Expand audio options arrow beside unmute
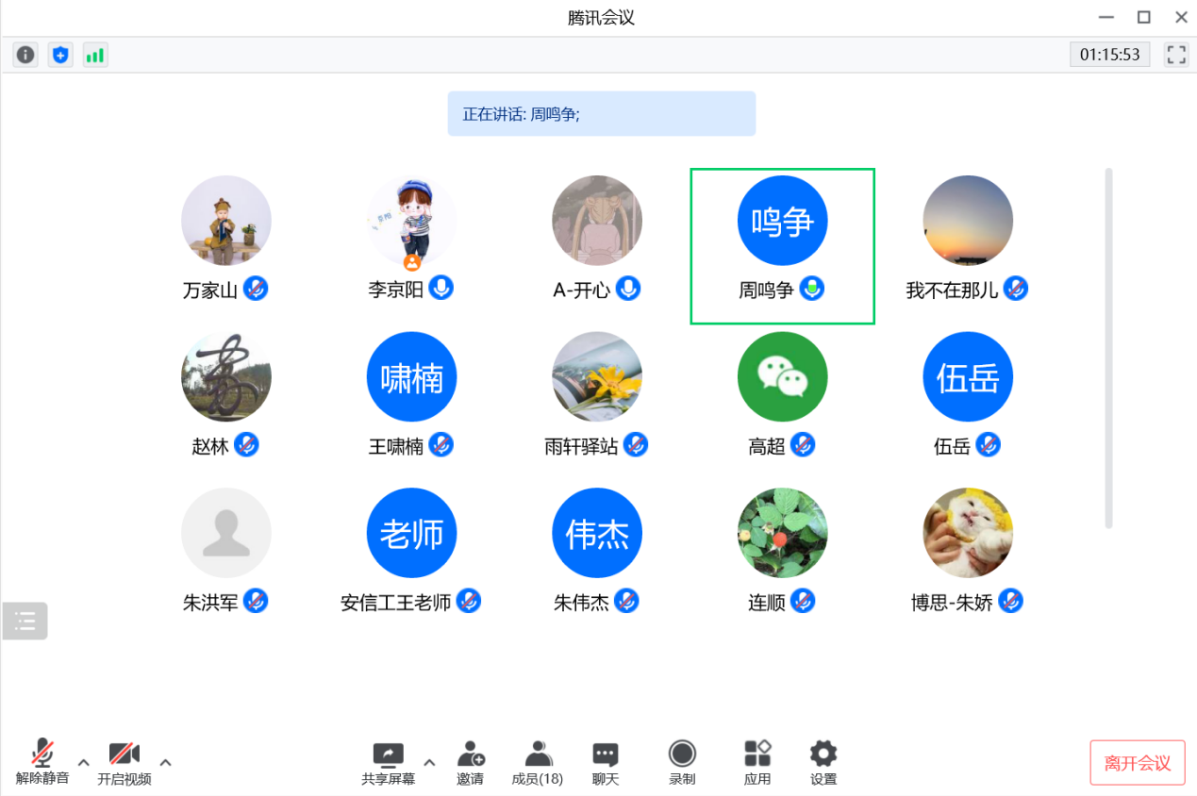This screenshot has width=1197, height=796. coord(83,762)
